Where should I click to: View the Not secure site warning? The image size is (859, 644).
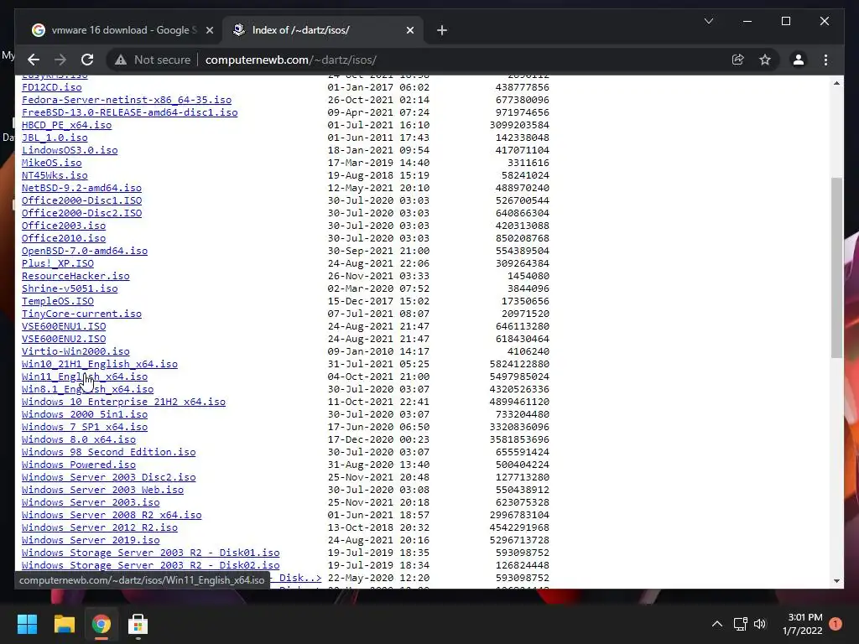pyautogui.click(x=153, y=60)
